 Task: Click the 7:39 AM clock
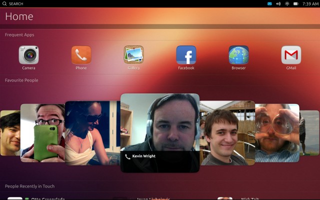point(310,3)
